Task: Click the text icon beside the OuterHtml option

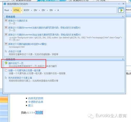Action: coord(6,34)
